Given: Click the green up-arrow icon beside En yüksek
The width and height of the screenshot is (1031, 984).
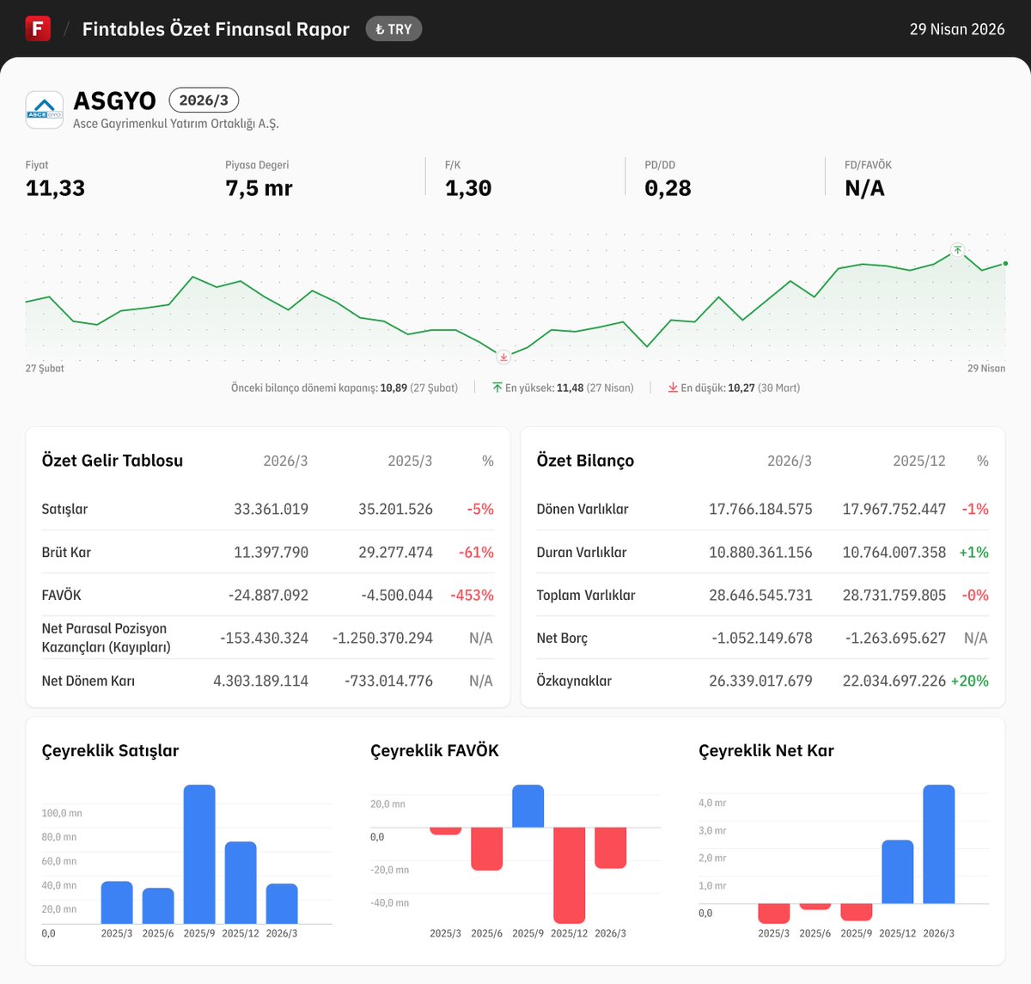Looking at the screenshot, I should point(497,388).
